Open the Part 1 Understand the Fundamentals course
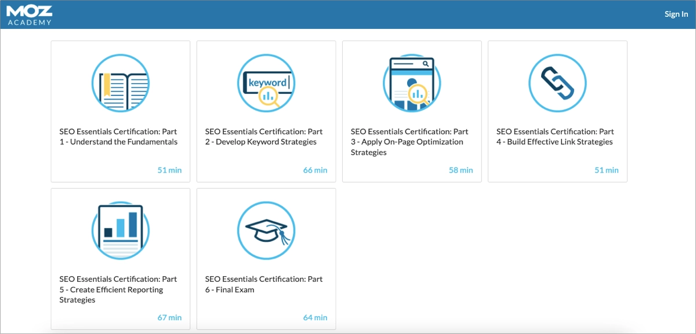Viewport: 696px width, 334px height. (x=118, y=136)
